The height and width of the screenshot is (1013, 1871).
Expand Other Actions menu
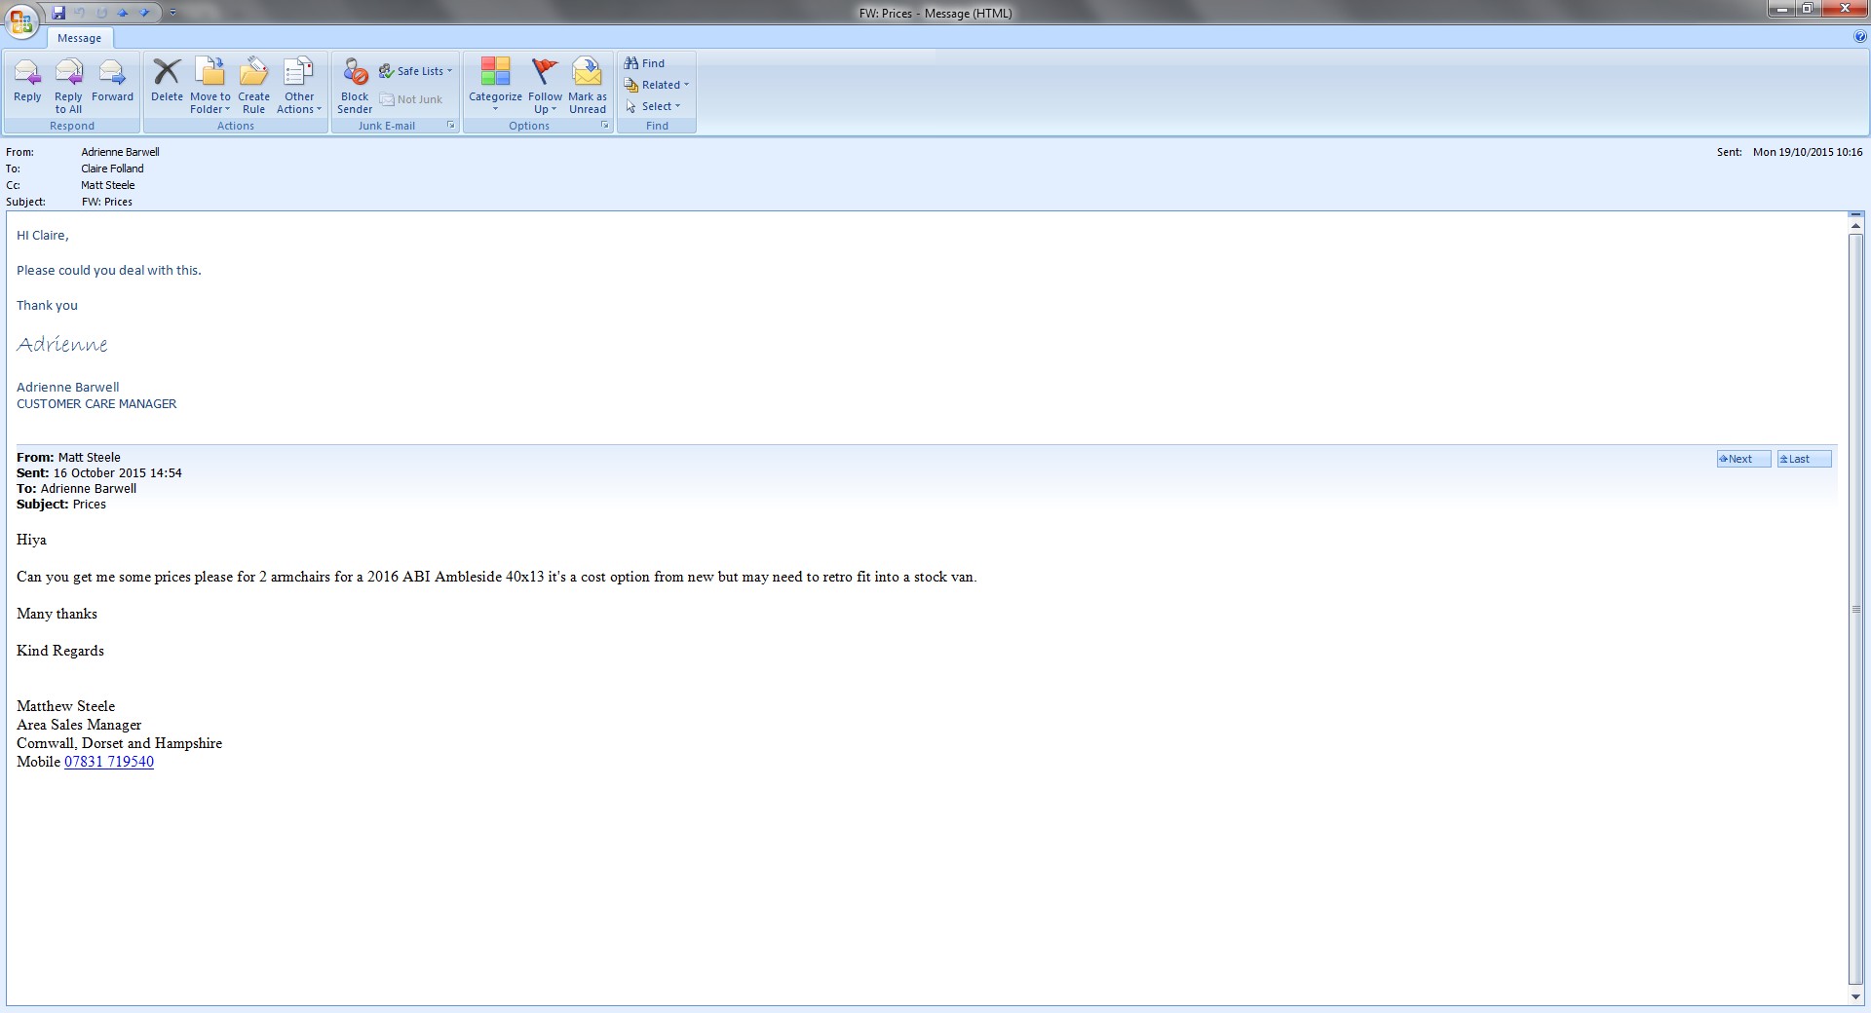click(x=299, y=86)
